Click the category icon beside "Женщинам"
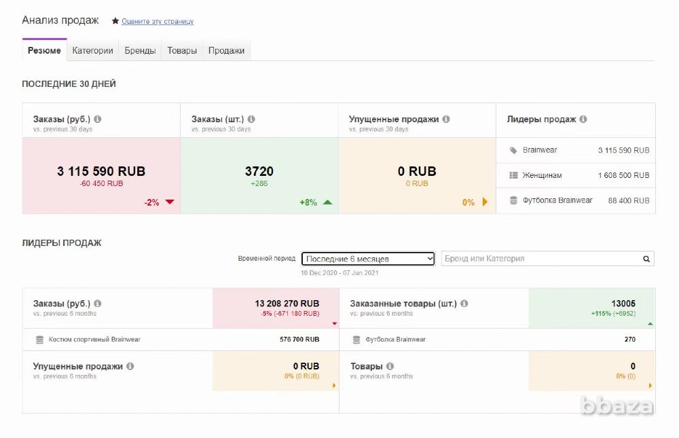679x438 pixels. [512, 175]
